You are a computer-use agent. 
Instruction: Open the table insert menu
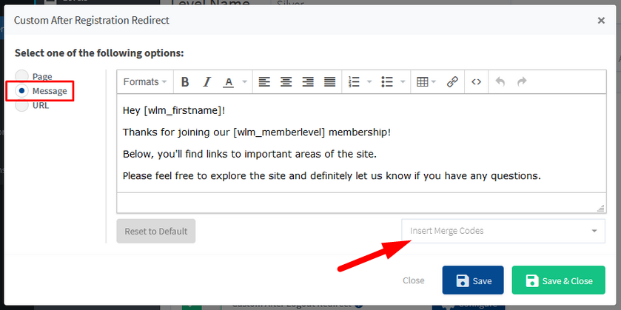(x=426, y=82)
